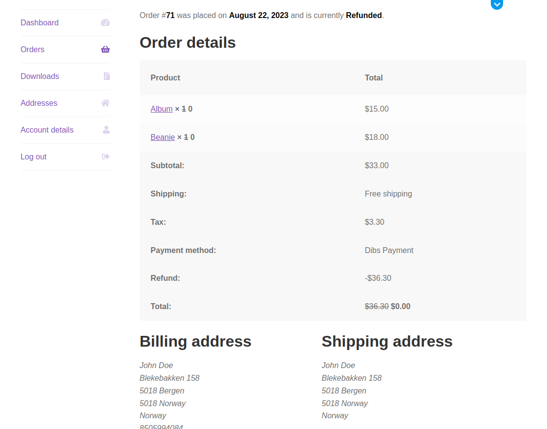Visit the Addresses page
Screen dimensions: 547x429
39,103
